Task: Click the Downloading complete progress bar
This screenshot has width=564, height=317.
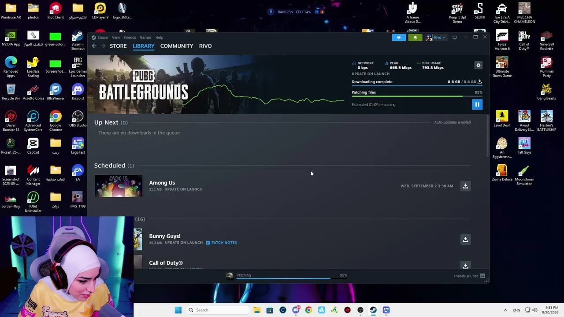Action: pyautogui.click(x=417, y=86)
